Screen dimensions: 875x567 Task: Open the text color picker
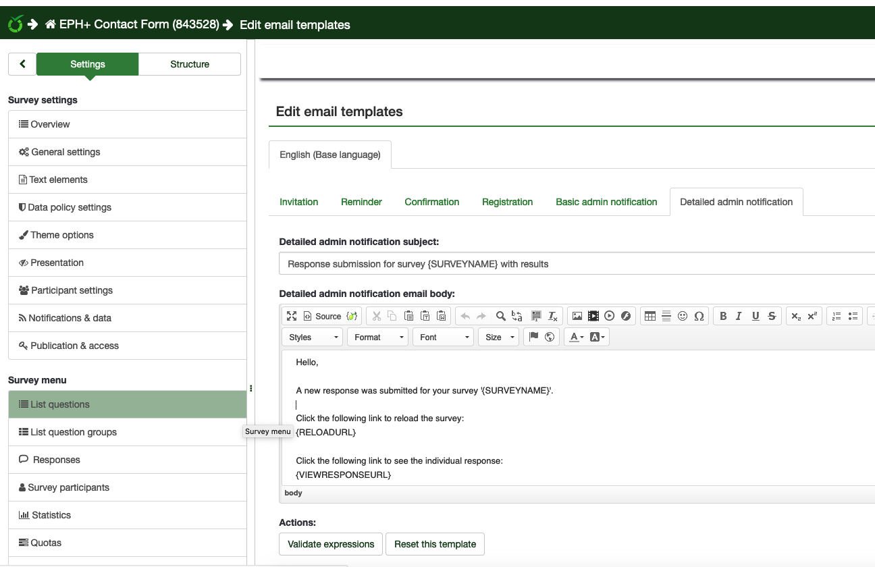[576, 337]
